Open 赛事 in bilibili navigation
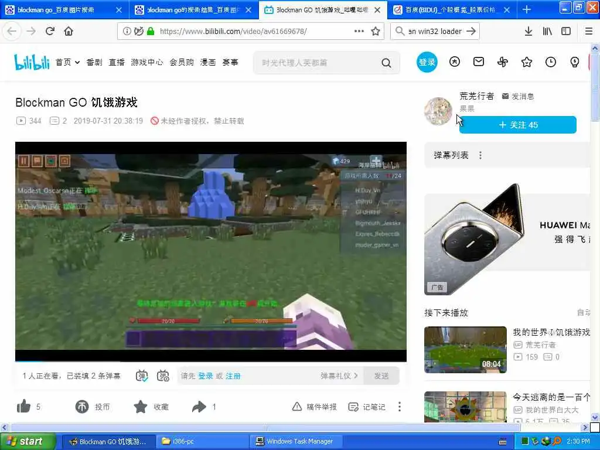The height and width of the screenshot is (450, 600). pyautogui.click(x=230, y=62)
